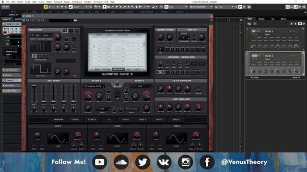Screen dimensions: 307x172
Task: Expand the Track Versions inspector section
Action: [x=12, y=70]
